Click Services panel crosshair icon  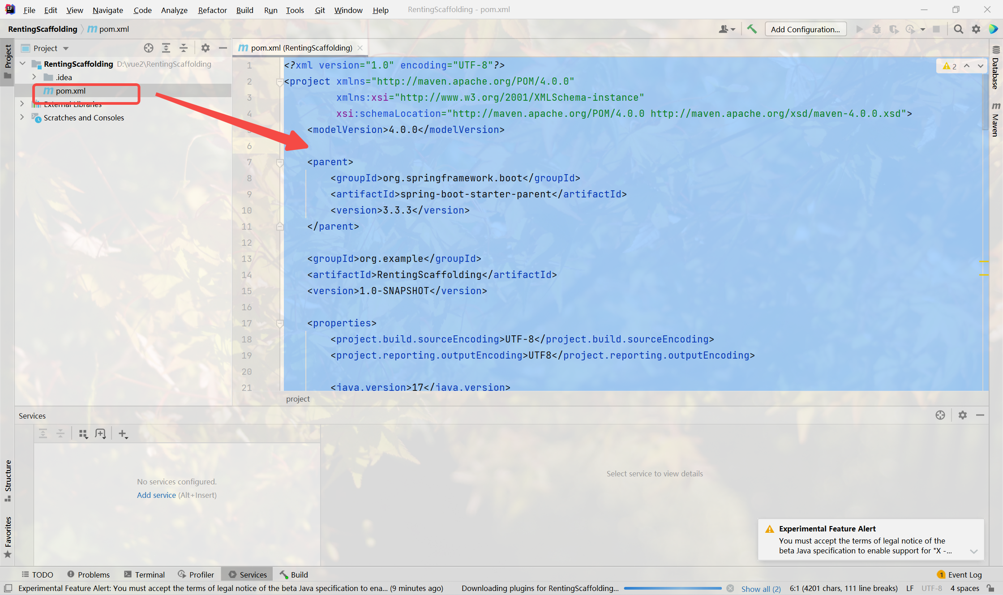click(x=940, y=415)
